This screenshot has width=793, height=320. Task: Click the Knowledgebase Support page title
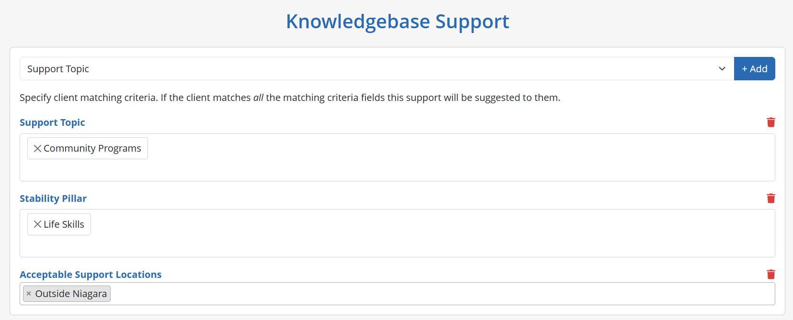[397, 22]
